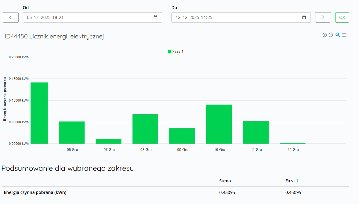Click the previous period left chevron
Screen dimensions: 359x204
click(10, 17)
